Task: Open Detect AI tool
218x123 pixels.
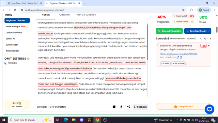Action: coord(10,39)
